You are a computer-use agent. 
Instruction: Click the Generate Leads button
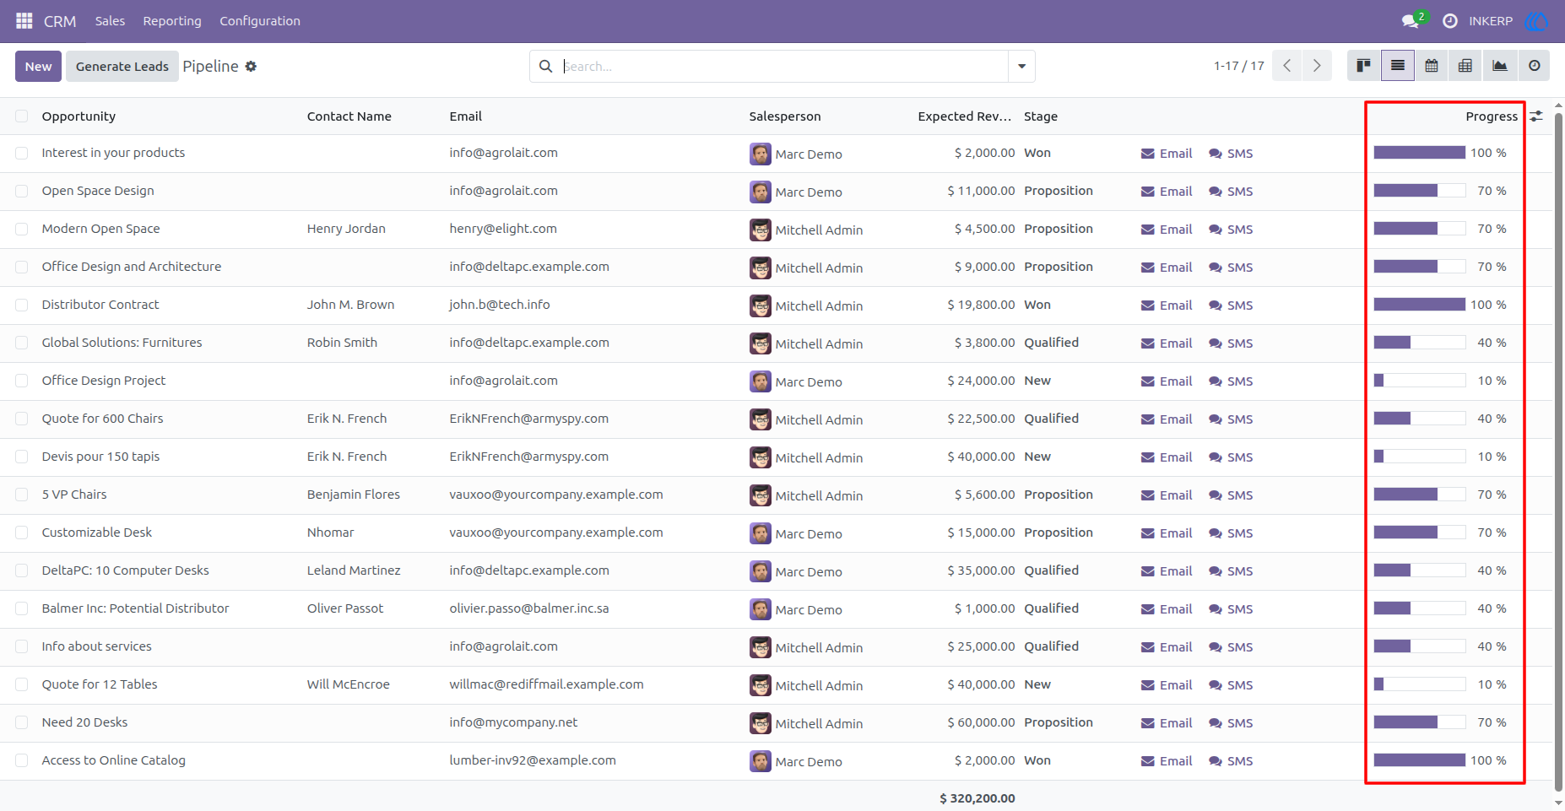pos(122,66)
